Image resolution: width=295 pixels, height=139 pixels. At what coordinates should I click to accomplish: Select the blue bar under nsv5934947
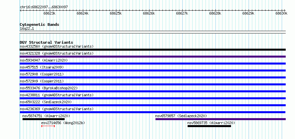coord(152,64)
